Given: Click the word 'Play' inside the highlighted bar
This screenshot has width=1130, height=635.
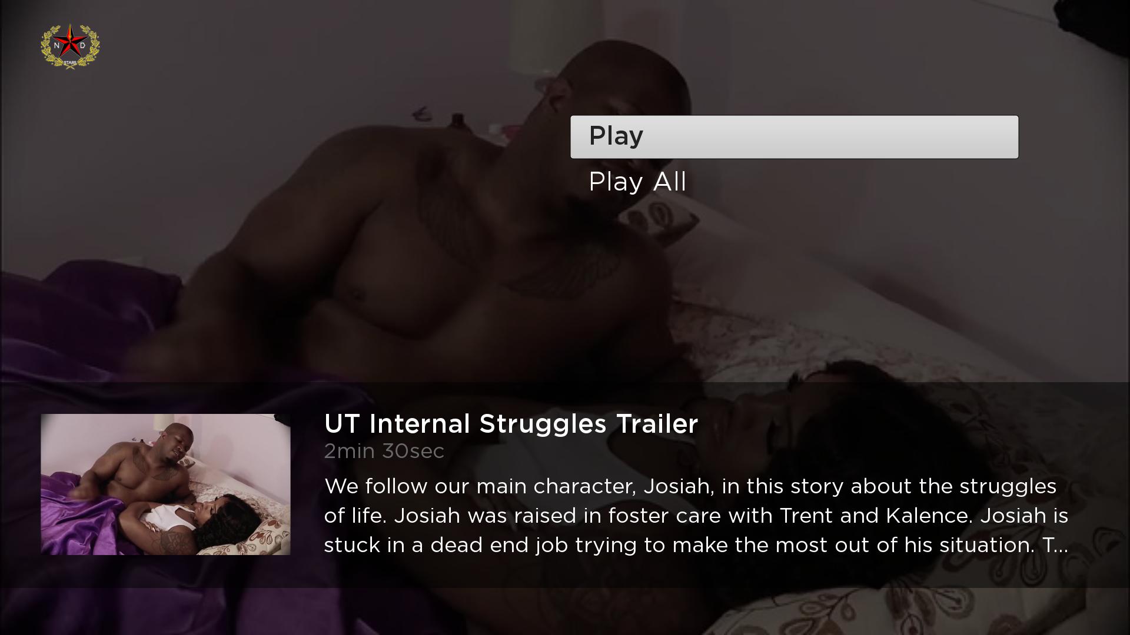Looking at the screenshot, I should [616, 136].
